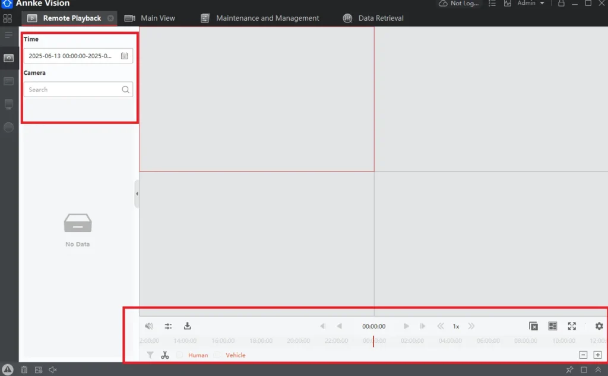This screenshot has width=608, height=376.
Task: Expand the sidebar hamburger menu
Action: coord(8,35)
